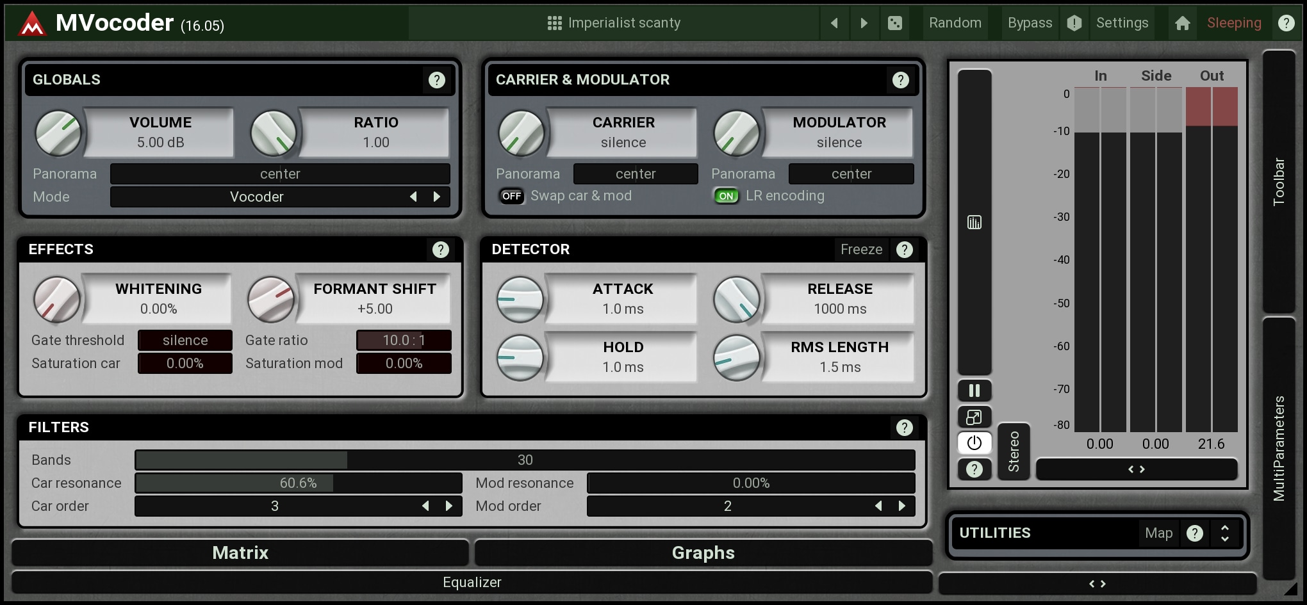Expand the meter width arrows below the meters
The image size is (1307, 605).
(1137, 469)
